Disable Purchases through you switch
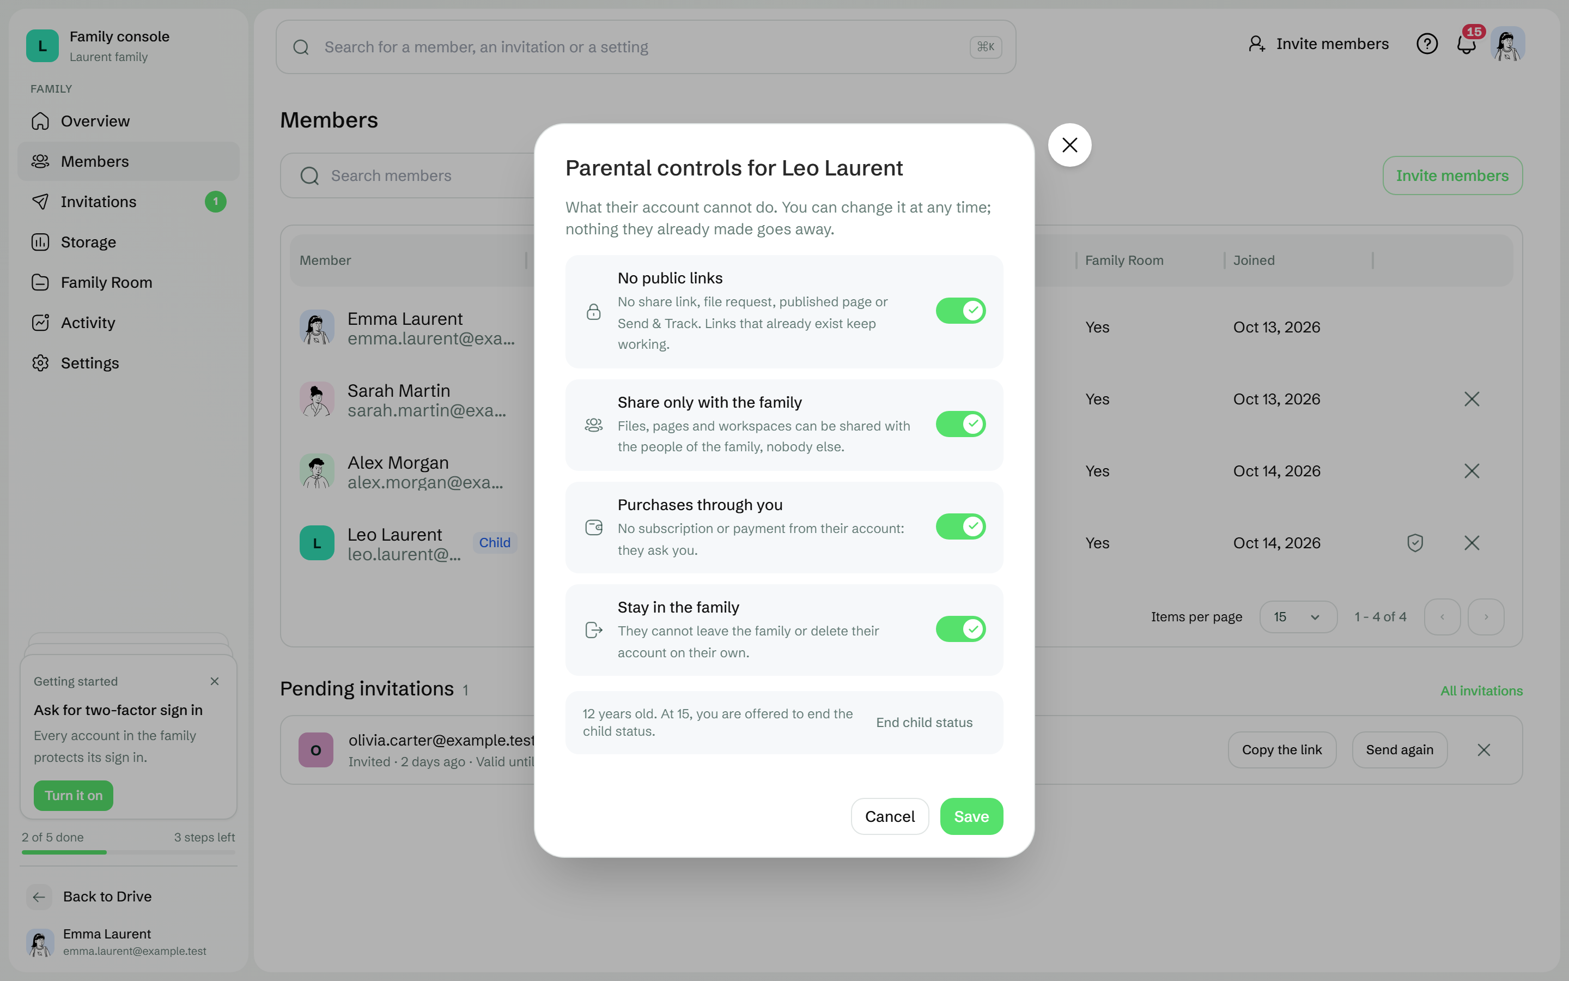1569x981 pixels. [x=960, y=527]
